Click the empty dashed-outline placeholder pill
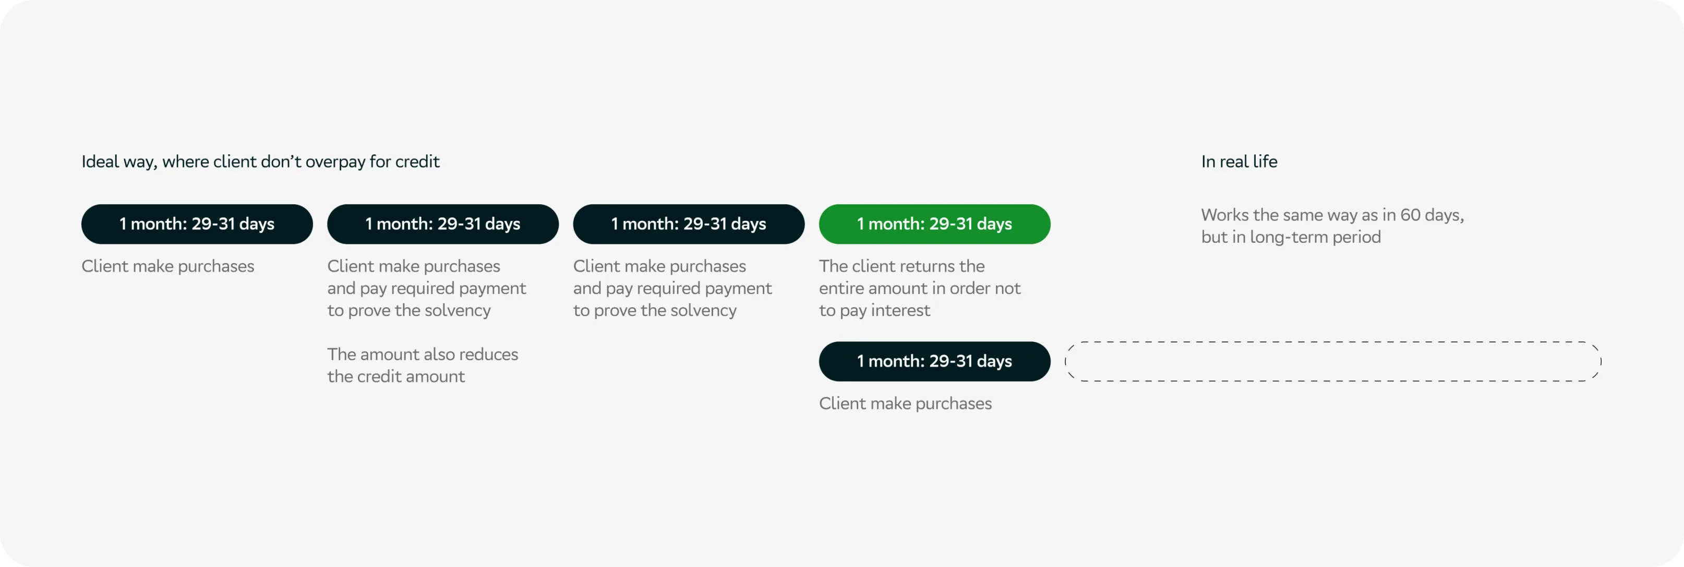The height and width of the screenshot is (567, 1684). [1333, 361]
